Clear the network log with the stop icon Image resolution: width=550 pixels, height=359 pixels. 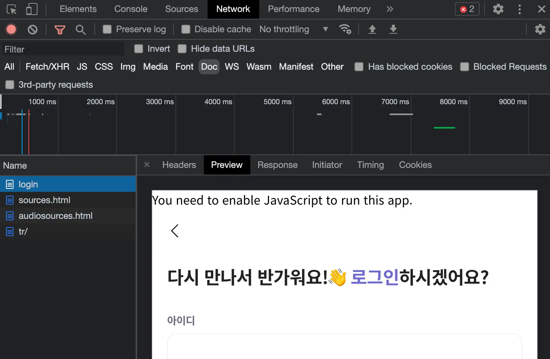(x=33, y=29)
